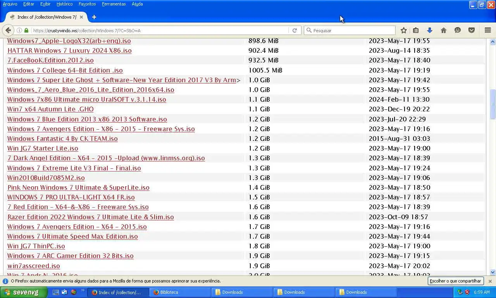The image size is (496, 298).
Task: Open the Hello chat smiley icon
Action: (458, 30)
